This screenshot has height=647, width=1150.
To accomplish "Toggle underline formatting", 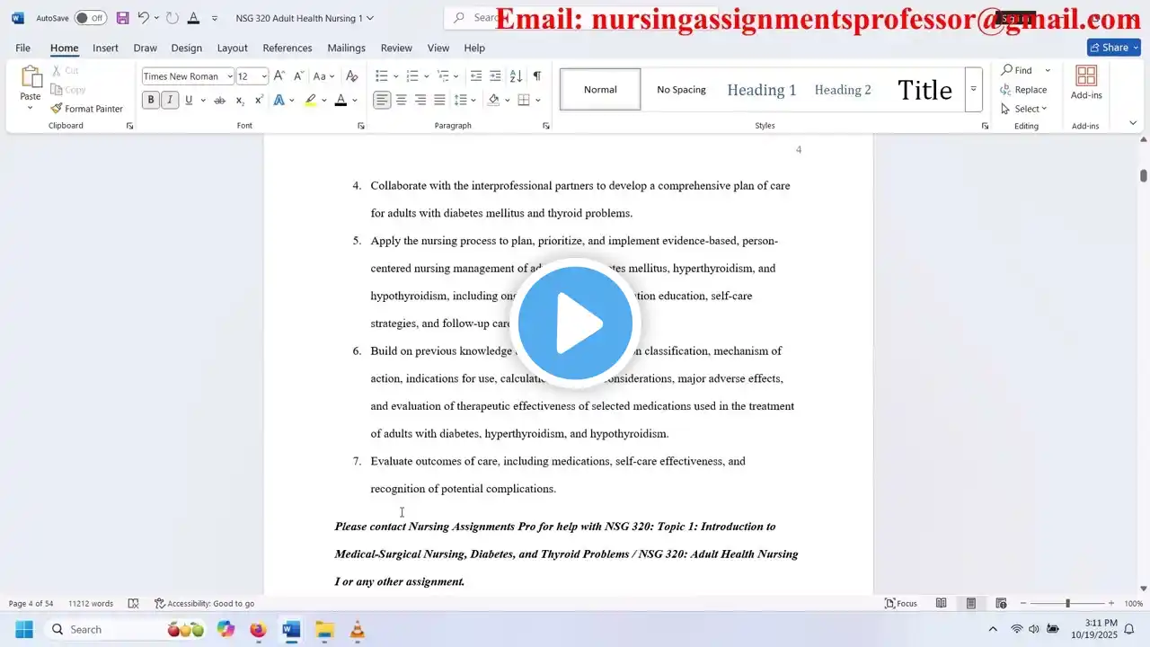I will click(189, 101).
